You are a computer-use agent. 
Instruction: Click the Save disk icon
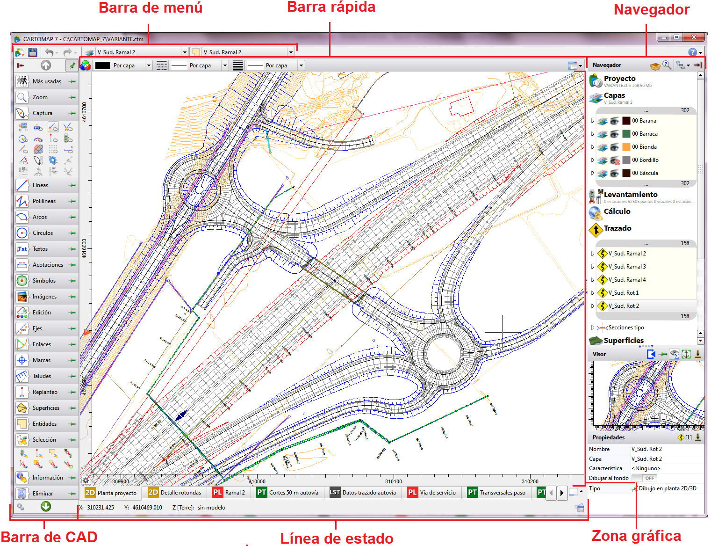click(32, 52)
